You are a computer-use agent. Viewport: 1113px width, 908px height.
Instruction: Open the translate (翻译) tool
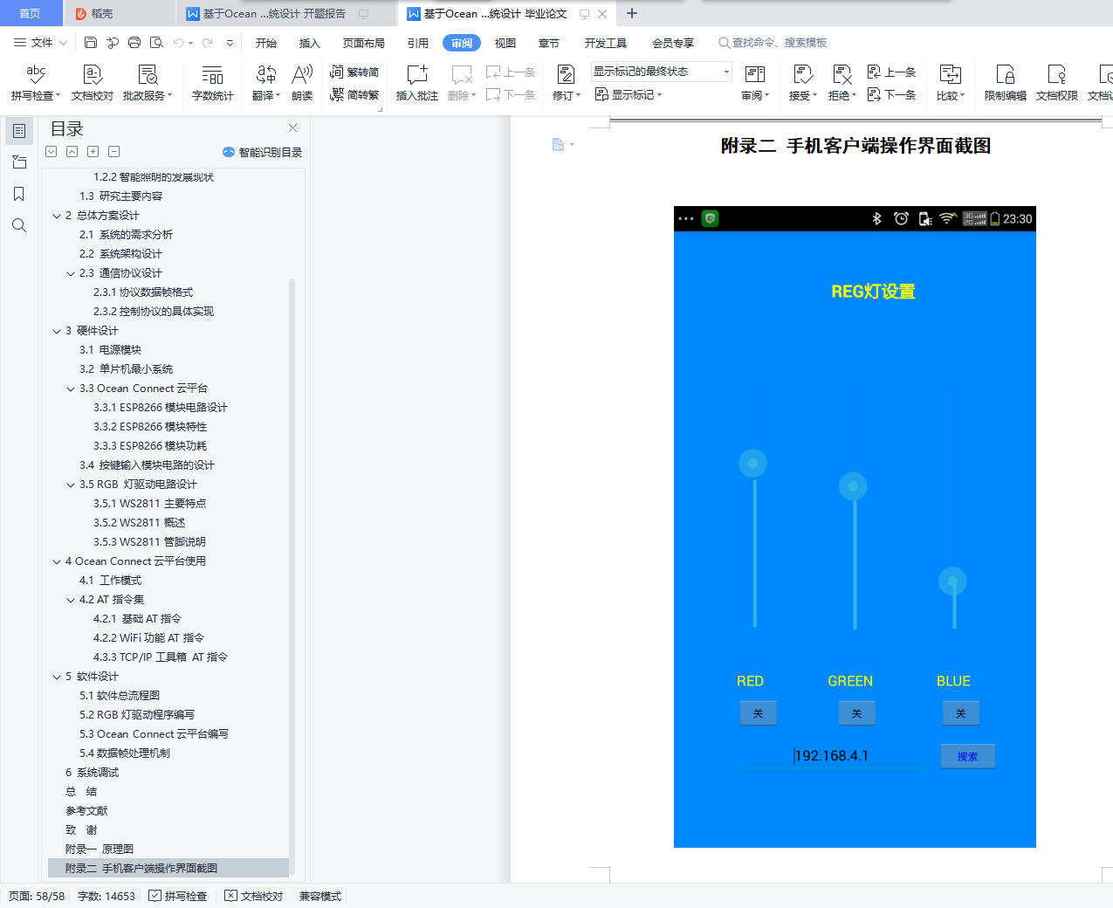266,83
